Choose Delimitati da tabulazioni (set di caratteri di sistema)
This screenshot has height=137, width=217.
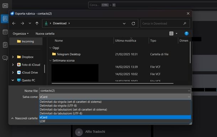115,110
